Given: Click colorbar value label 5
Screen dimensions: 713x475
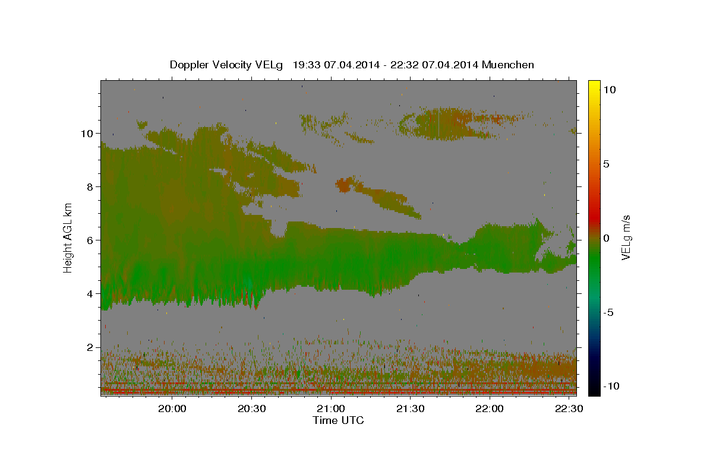Looking at the screenshot, I should click(605, 164).
